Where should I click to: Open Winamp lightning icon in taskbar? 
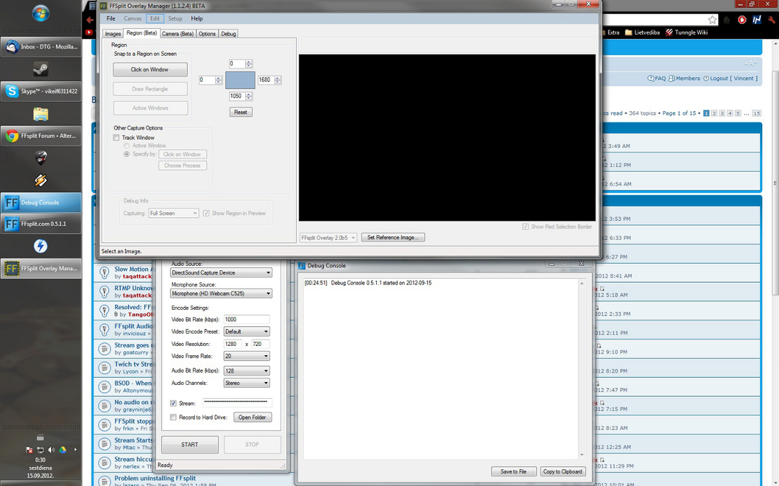click(x=41, y=180)
